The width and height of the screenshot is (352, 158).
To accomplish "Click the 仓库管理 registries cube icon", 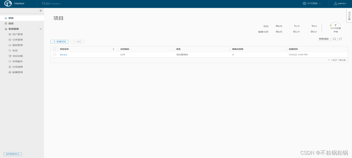I will 10,40.
